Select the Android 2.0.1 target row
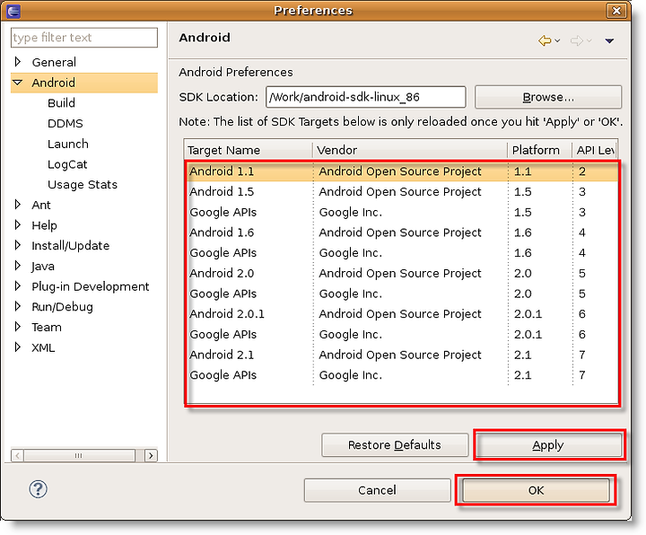Screen dimensions: 646x535 (402, 313)
